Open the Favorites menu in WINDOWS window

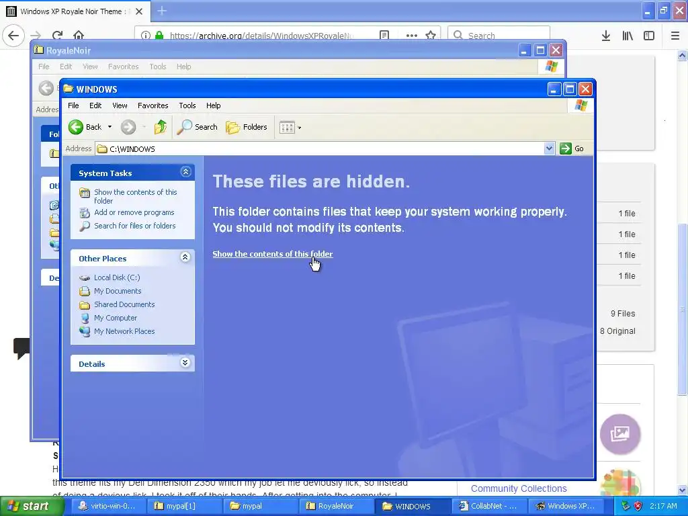[x=153, y=105]
